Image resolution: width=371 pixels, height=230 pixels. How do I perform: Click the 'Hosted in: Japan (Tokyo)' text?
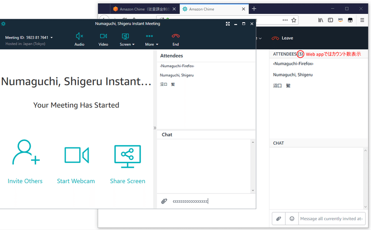point(26,44)
